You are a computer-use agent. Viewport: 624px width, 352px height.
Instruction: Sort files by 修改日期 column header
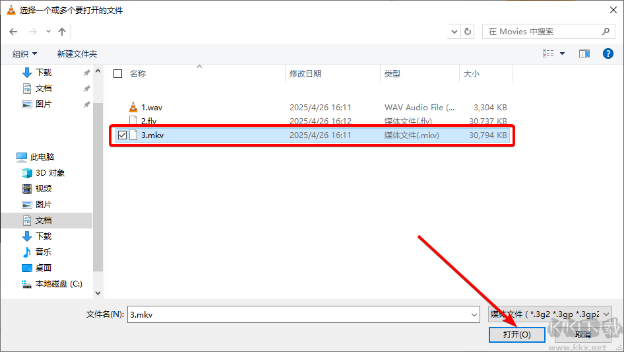coord(305,74)
